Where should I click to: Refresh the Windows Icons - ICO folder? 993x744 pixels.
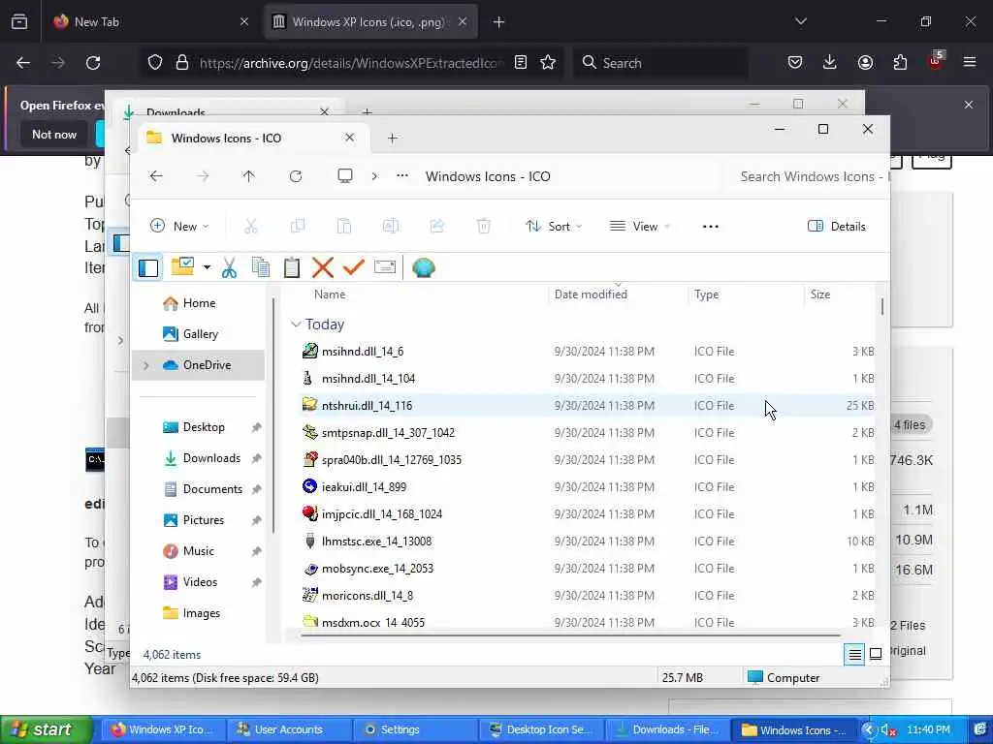[296, 176]
